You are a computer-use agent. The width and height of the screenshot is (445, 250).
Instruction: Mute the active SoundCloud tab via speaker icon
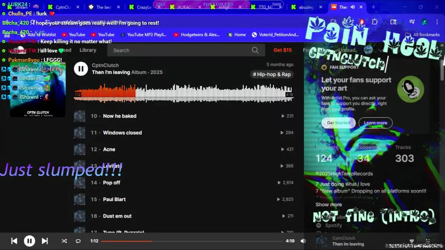click(x=353, y=7)
